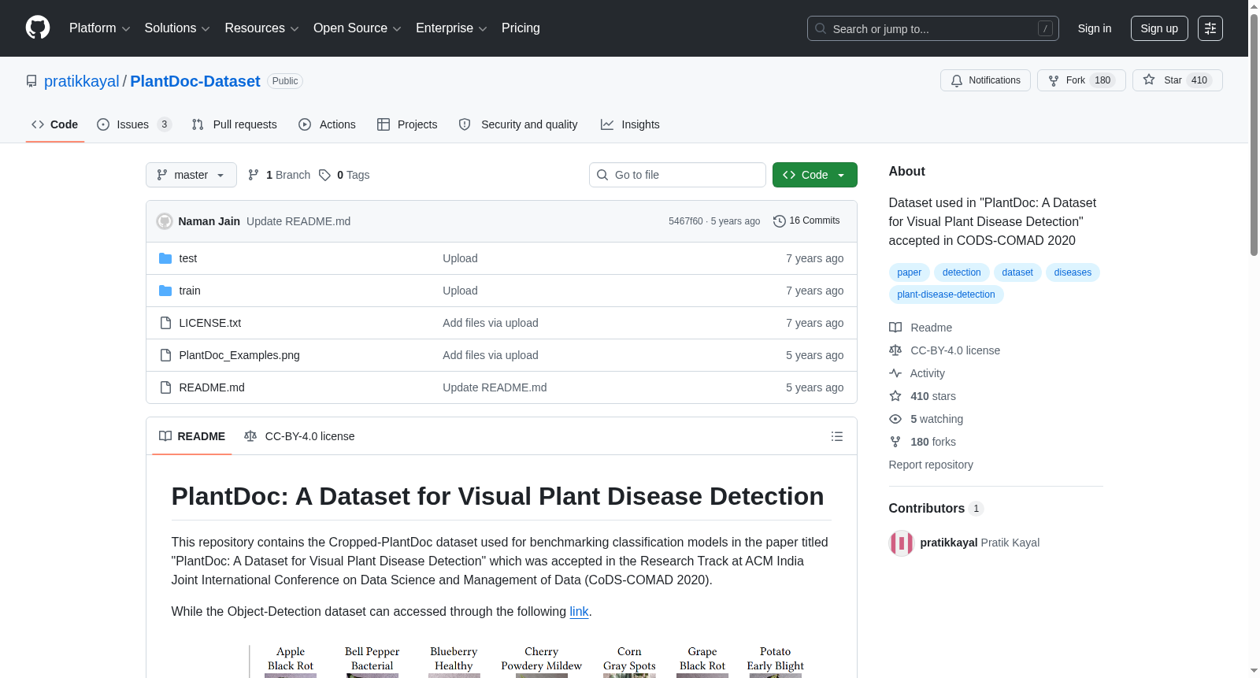
Task: Click the search magnifier icon in header
Action: pos(821,28)
